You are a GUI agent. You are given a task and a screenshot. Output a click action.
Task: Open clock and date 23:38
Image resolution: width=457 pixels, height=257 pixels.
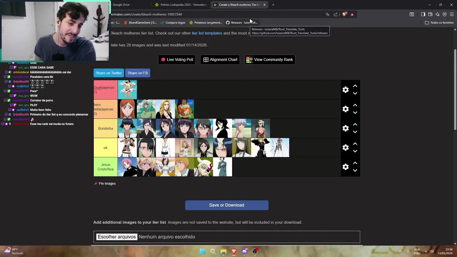(446, 251)
